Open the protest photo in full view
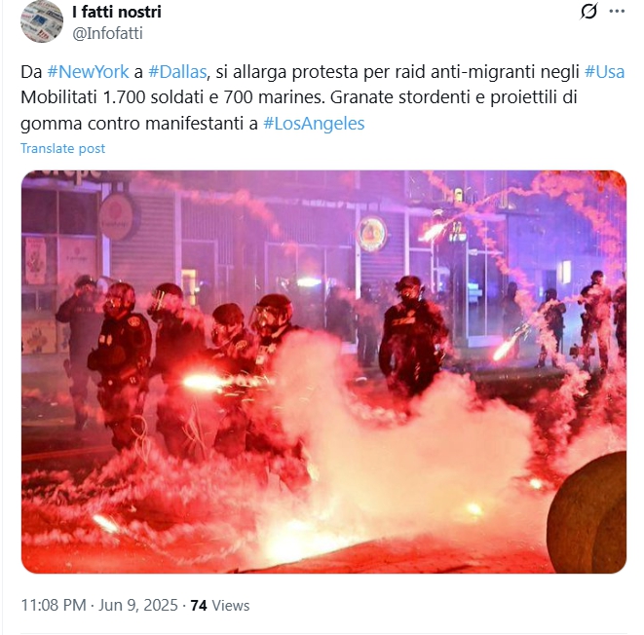Viewport: 644px width, 635px height. tap(323, 371)
